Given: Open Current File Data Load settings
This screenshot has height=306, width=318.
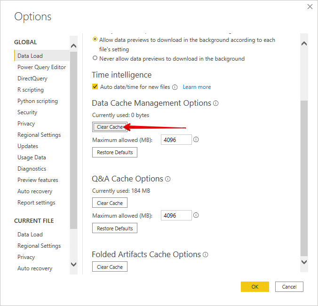Looking at the screenshot, I should [x=30, y=235].
